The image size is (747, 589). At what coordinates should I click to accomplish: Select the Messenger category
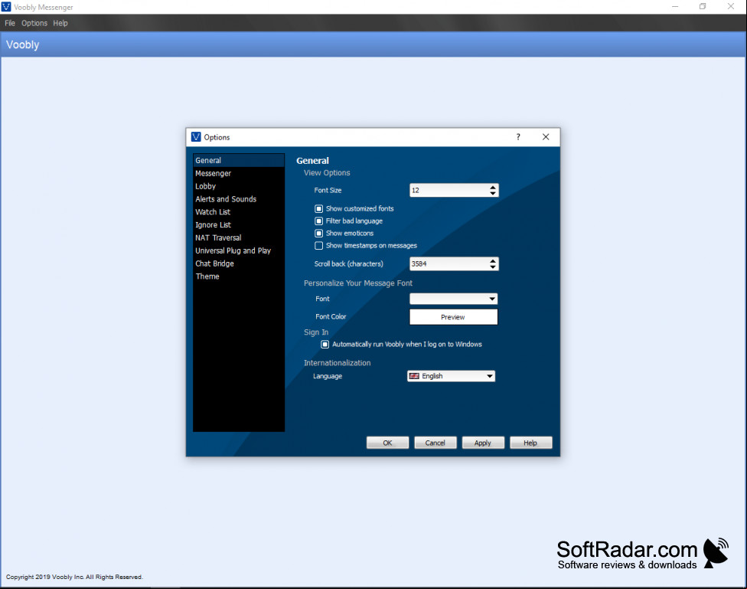239,174
